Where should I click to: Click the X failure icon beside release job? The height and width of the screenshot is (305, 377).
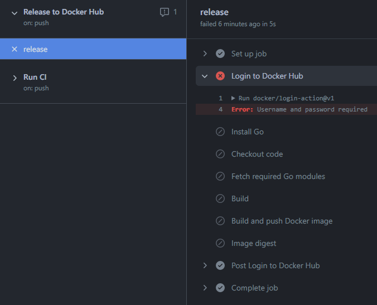pos(14,49)
